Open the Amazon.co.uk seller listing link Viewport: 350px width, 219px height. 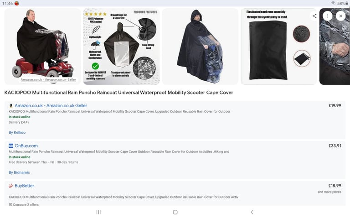point(51,105)
